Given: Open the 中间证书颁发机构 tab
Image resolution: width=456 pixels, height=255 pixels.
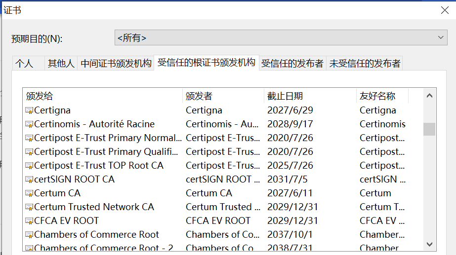Looking at the screenshot, I should [x=116, y=63].
